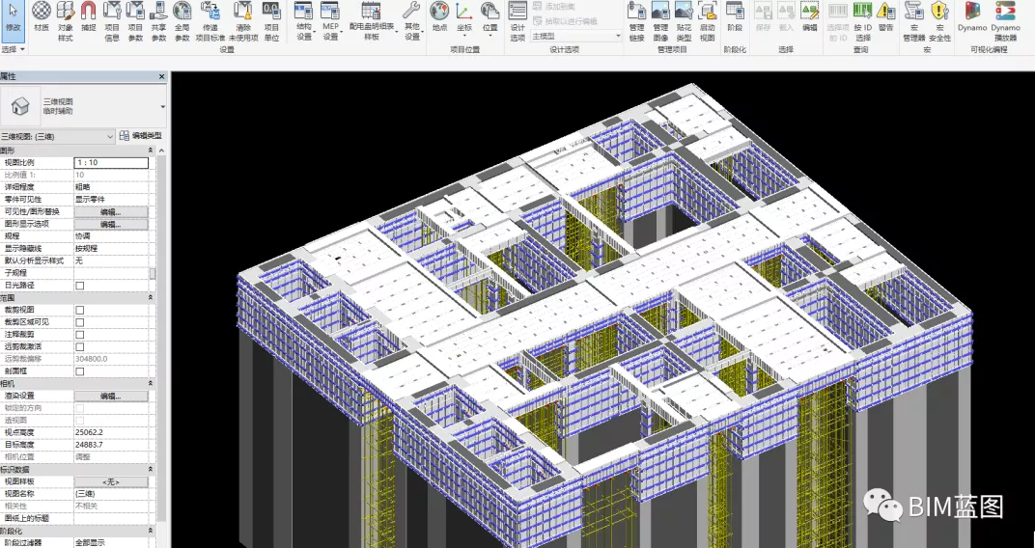Open the 材质 (Materials) browser
Viewport: 1035px width, 548px height.
pyautogui.click(x=42, y=17)
